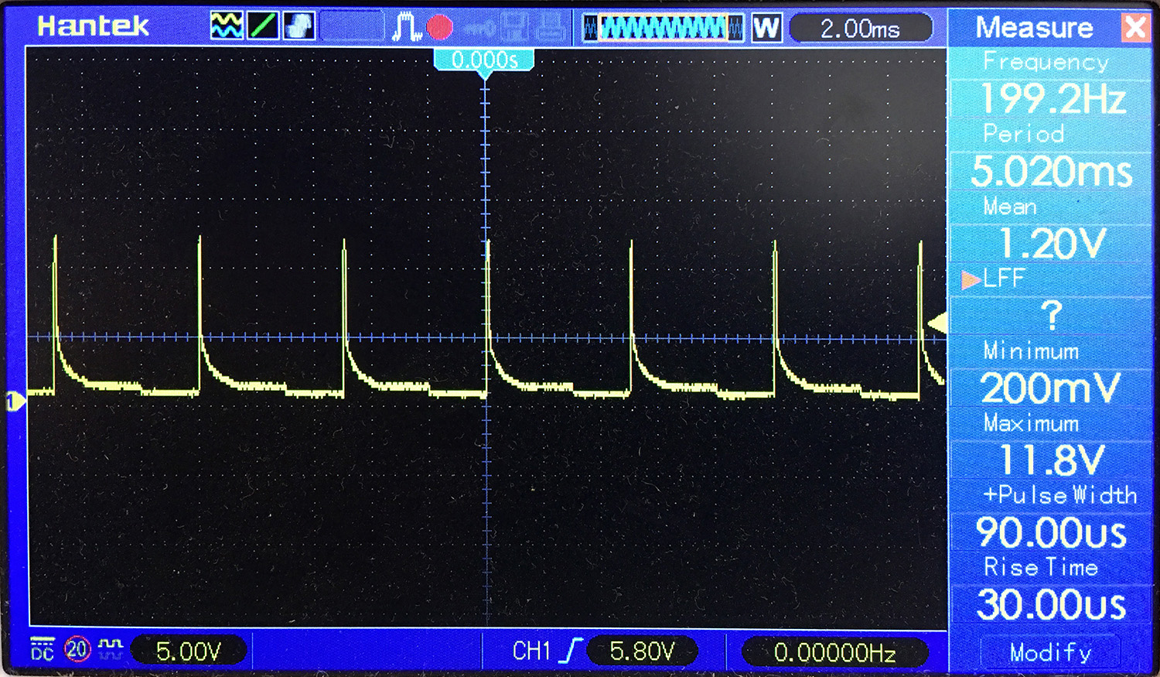The image size is (1160, 677).
Task: Select the Minimum measurement label
Action: (1031, 351)
